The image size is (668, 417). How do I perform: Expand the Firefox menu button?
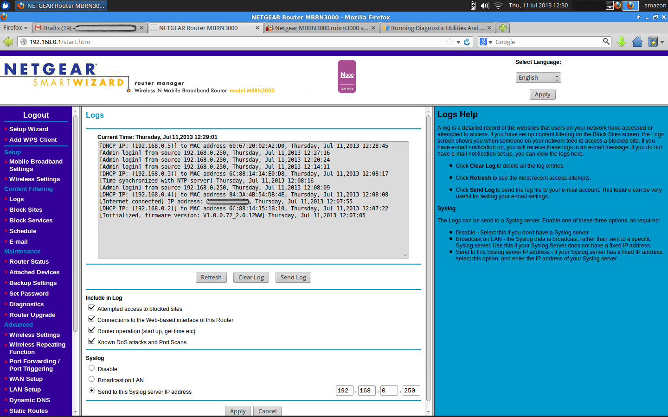[15, 28]
